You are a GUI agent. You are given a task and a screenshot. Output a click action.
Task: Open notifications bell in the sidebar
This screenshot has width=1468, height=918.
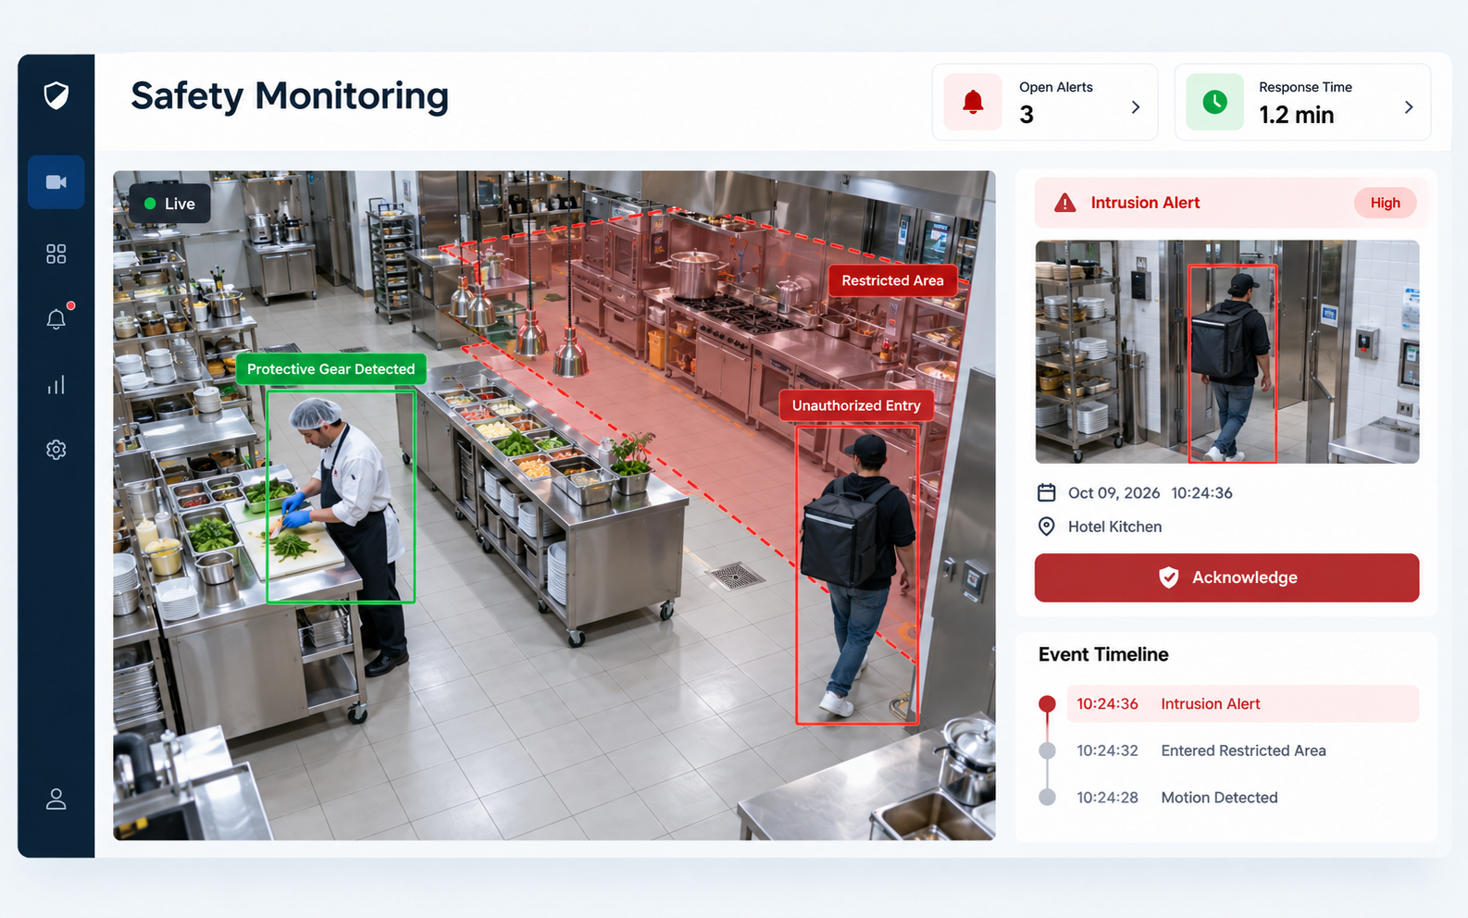coord(56,318)
